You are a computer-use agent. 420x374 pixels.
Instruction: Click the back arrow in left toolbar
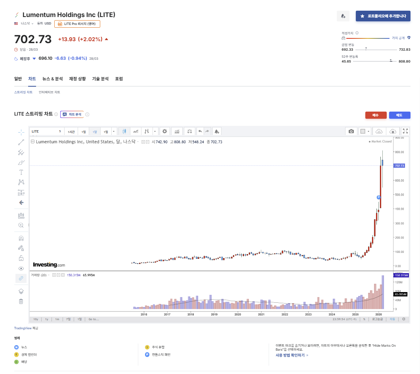click(x=21, y=203)
